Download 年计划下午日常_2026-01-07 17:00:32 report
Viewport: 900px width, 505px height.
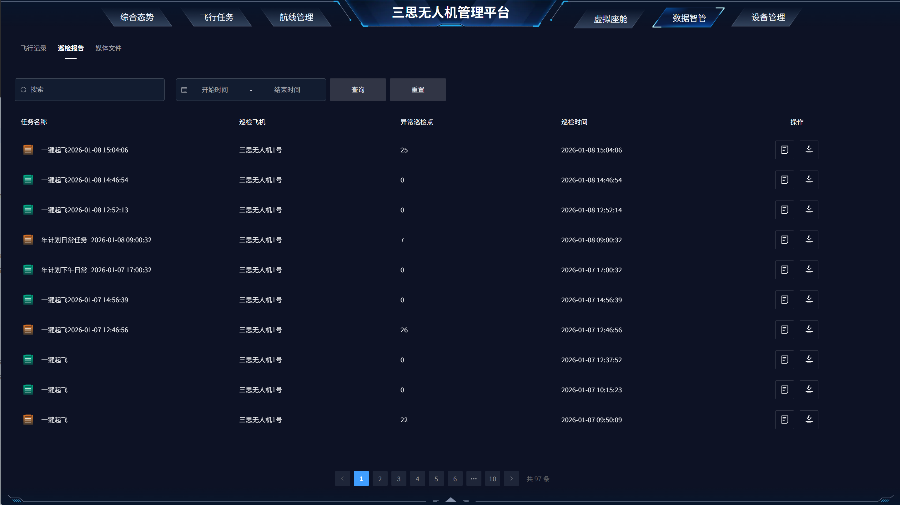tap(809, 270)
